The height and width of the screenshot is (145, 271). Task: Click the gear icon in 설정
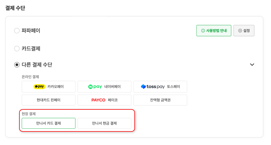(240, 31)
